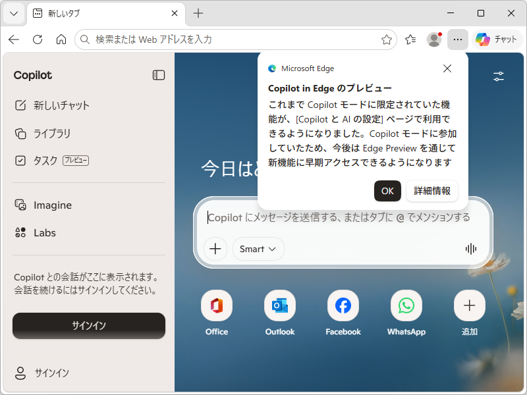Open Labs in the sidebar
Viewport: 527px width, 395px height.
pos(89,232)
